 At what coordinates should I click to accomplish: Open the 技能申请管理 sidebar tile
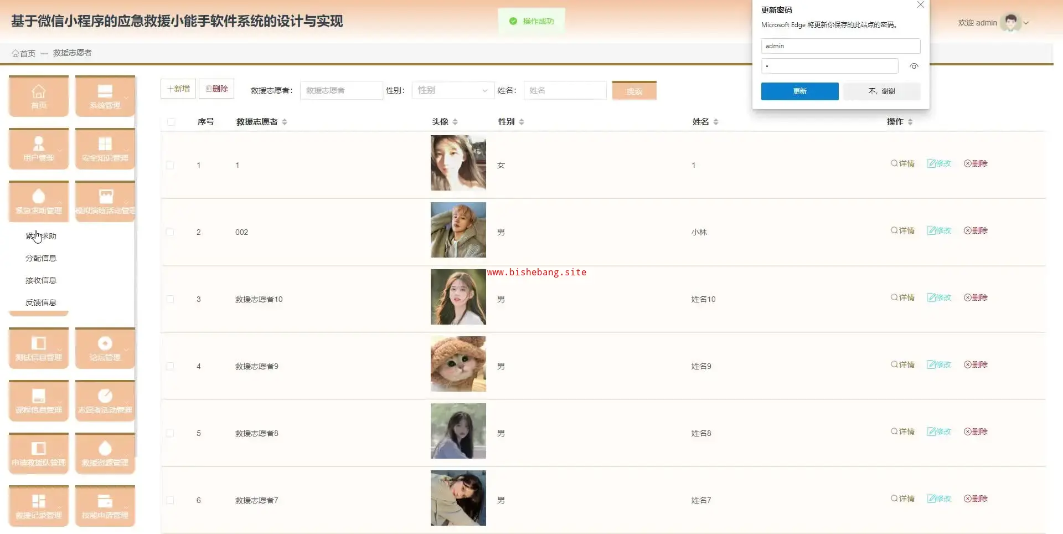105,506
